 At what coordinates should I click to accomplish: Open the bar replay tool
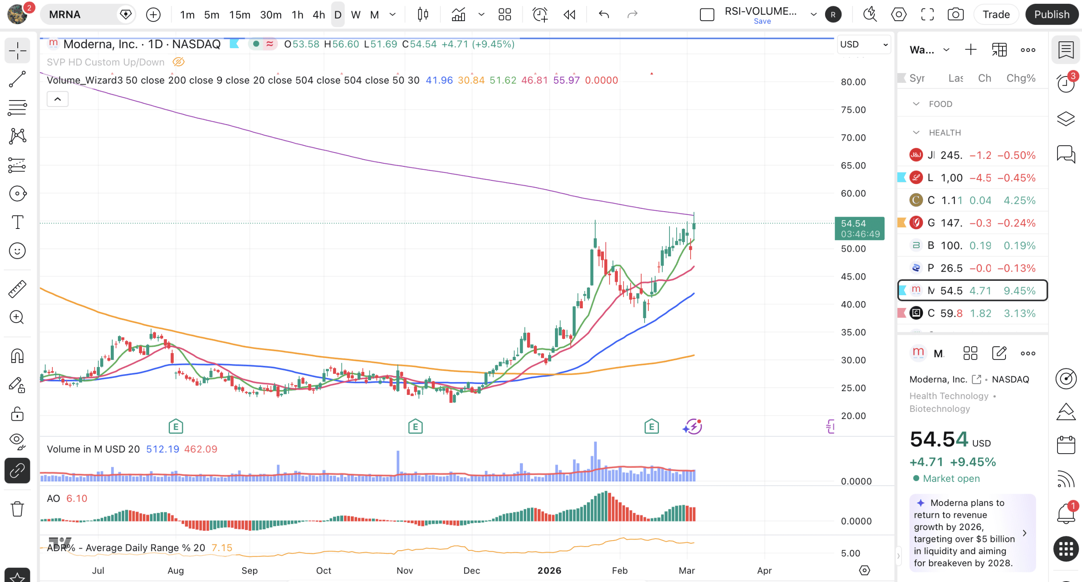[569, 15]
